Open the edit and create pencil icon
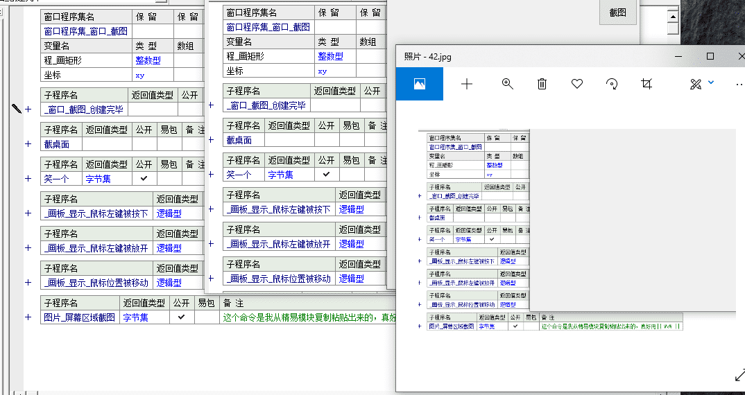 [696, 84]
